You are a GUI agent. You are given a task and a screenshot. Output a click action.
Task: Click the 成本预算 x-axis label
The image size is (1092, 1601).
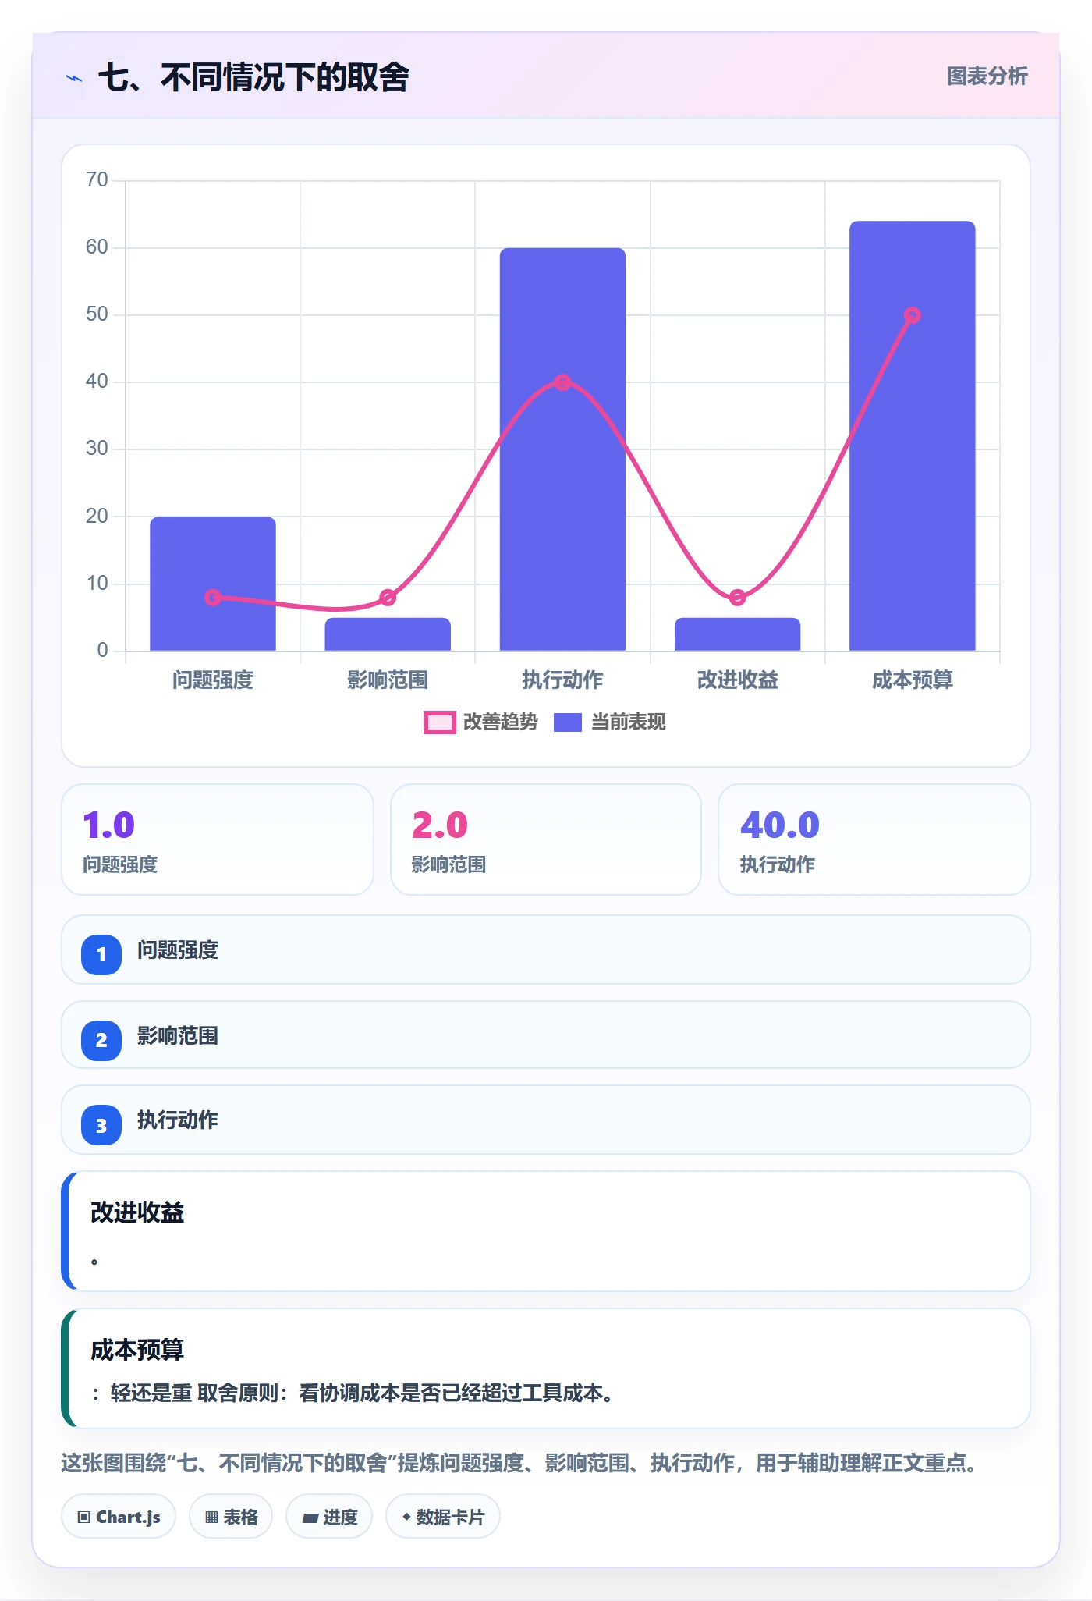(913, 680)
